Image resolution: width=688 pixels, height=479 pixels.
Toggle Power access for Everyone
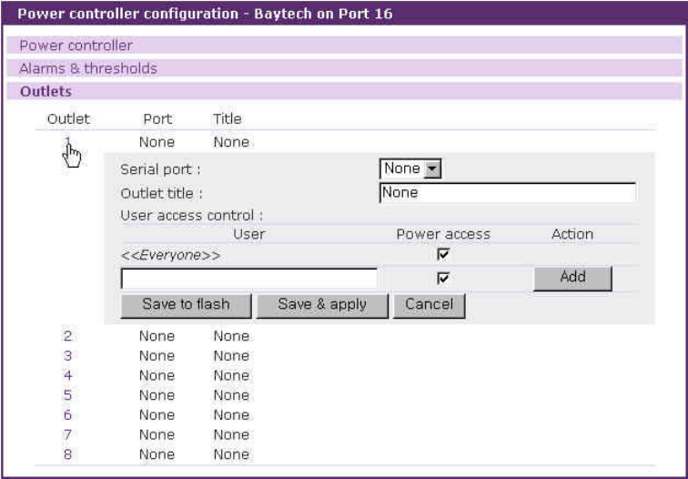click(443, 256)
